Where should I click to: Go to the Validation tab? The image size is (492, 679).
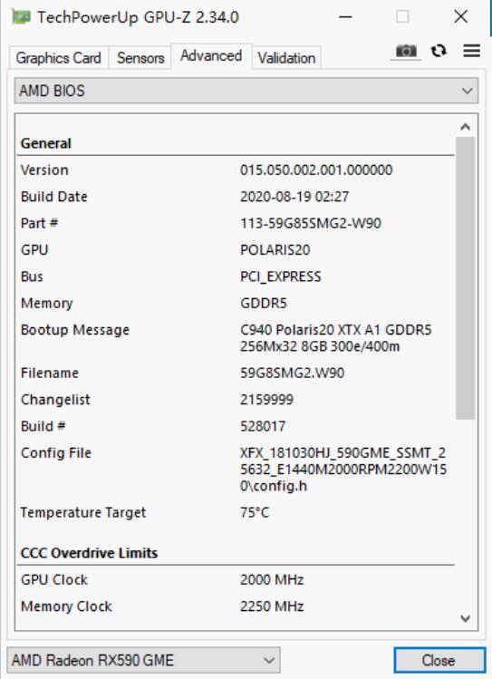(286, 58)
